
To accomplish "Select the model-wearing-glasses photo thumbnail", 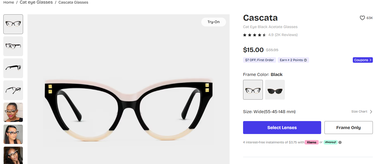I will 13,112.
